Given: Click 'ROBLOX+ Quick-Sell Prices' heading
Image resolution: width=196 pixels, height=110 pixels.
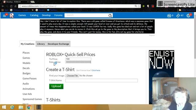Looking at the screenshot, I should coord(71,54).
